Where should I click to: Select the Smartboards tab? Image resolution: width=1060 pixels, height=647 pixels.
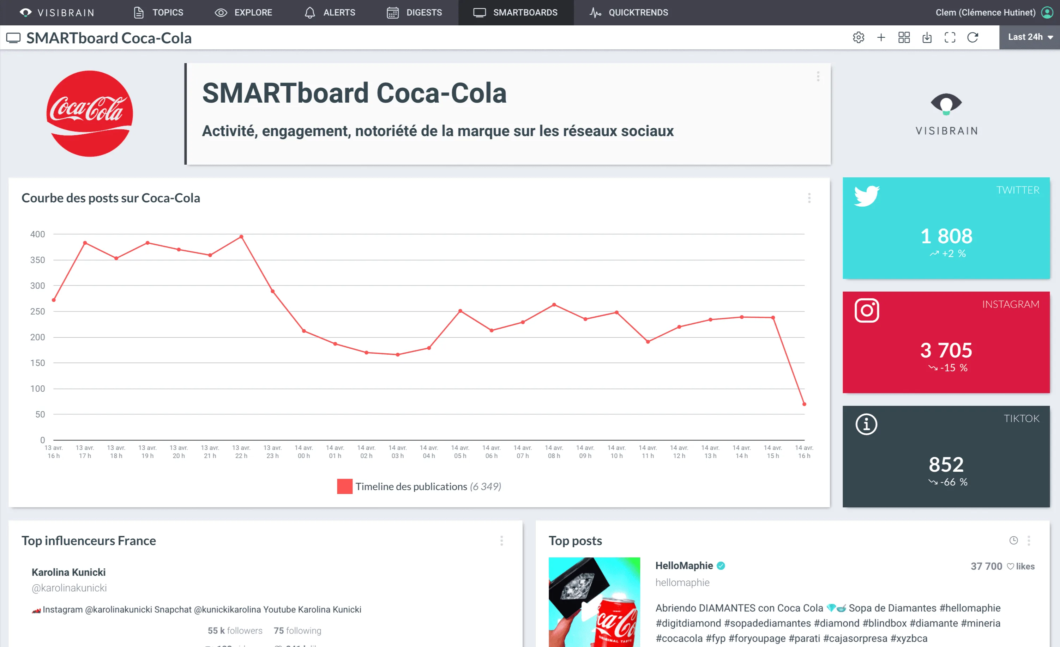(x=516, y=12)
